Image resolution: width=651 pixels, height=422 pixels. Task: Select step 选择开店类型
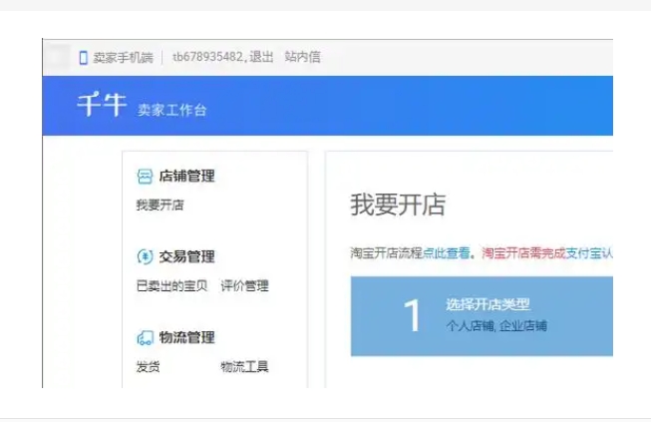(488, 304)
